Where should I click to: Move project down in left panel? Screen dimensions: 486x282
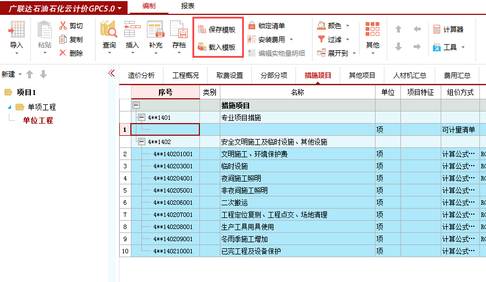(x=44, y=75)
